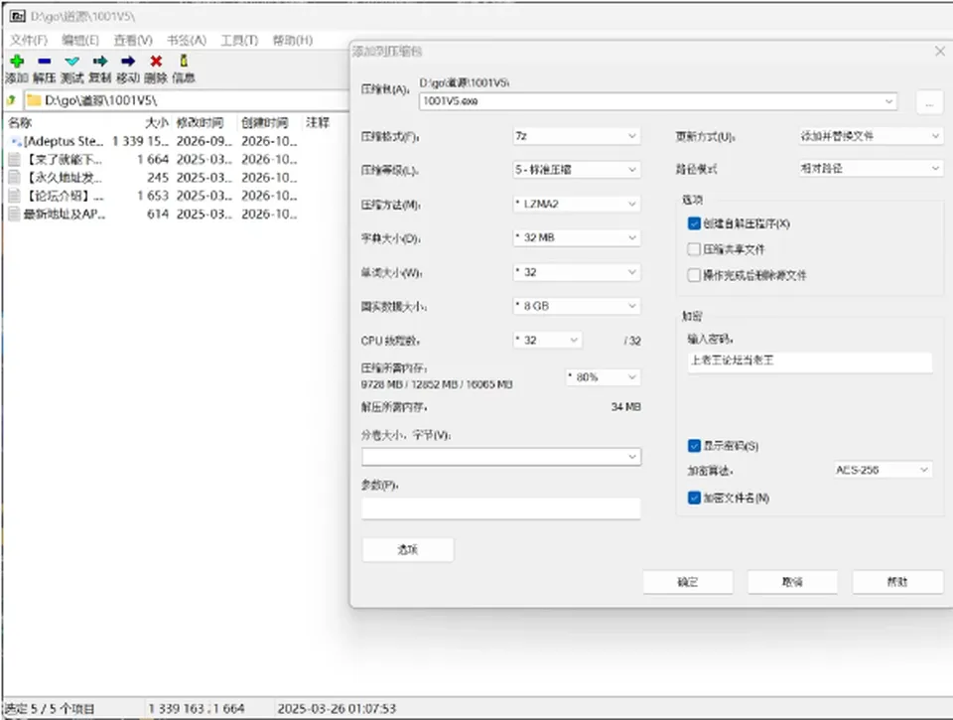Open the 更新方式 dropdown

click(871, 136)
